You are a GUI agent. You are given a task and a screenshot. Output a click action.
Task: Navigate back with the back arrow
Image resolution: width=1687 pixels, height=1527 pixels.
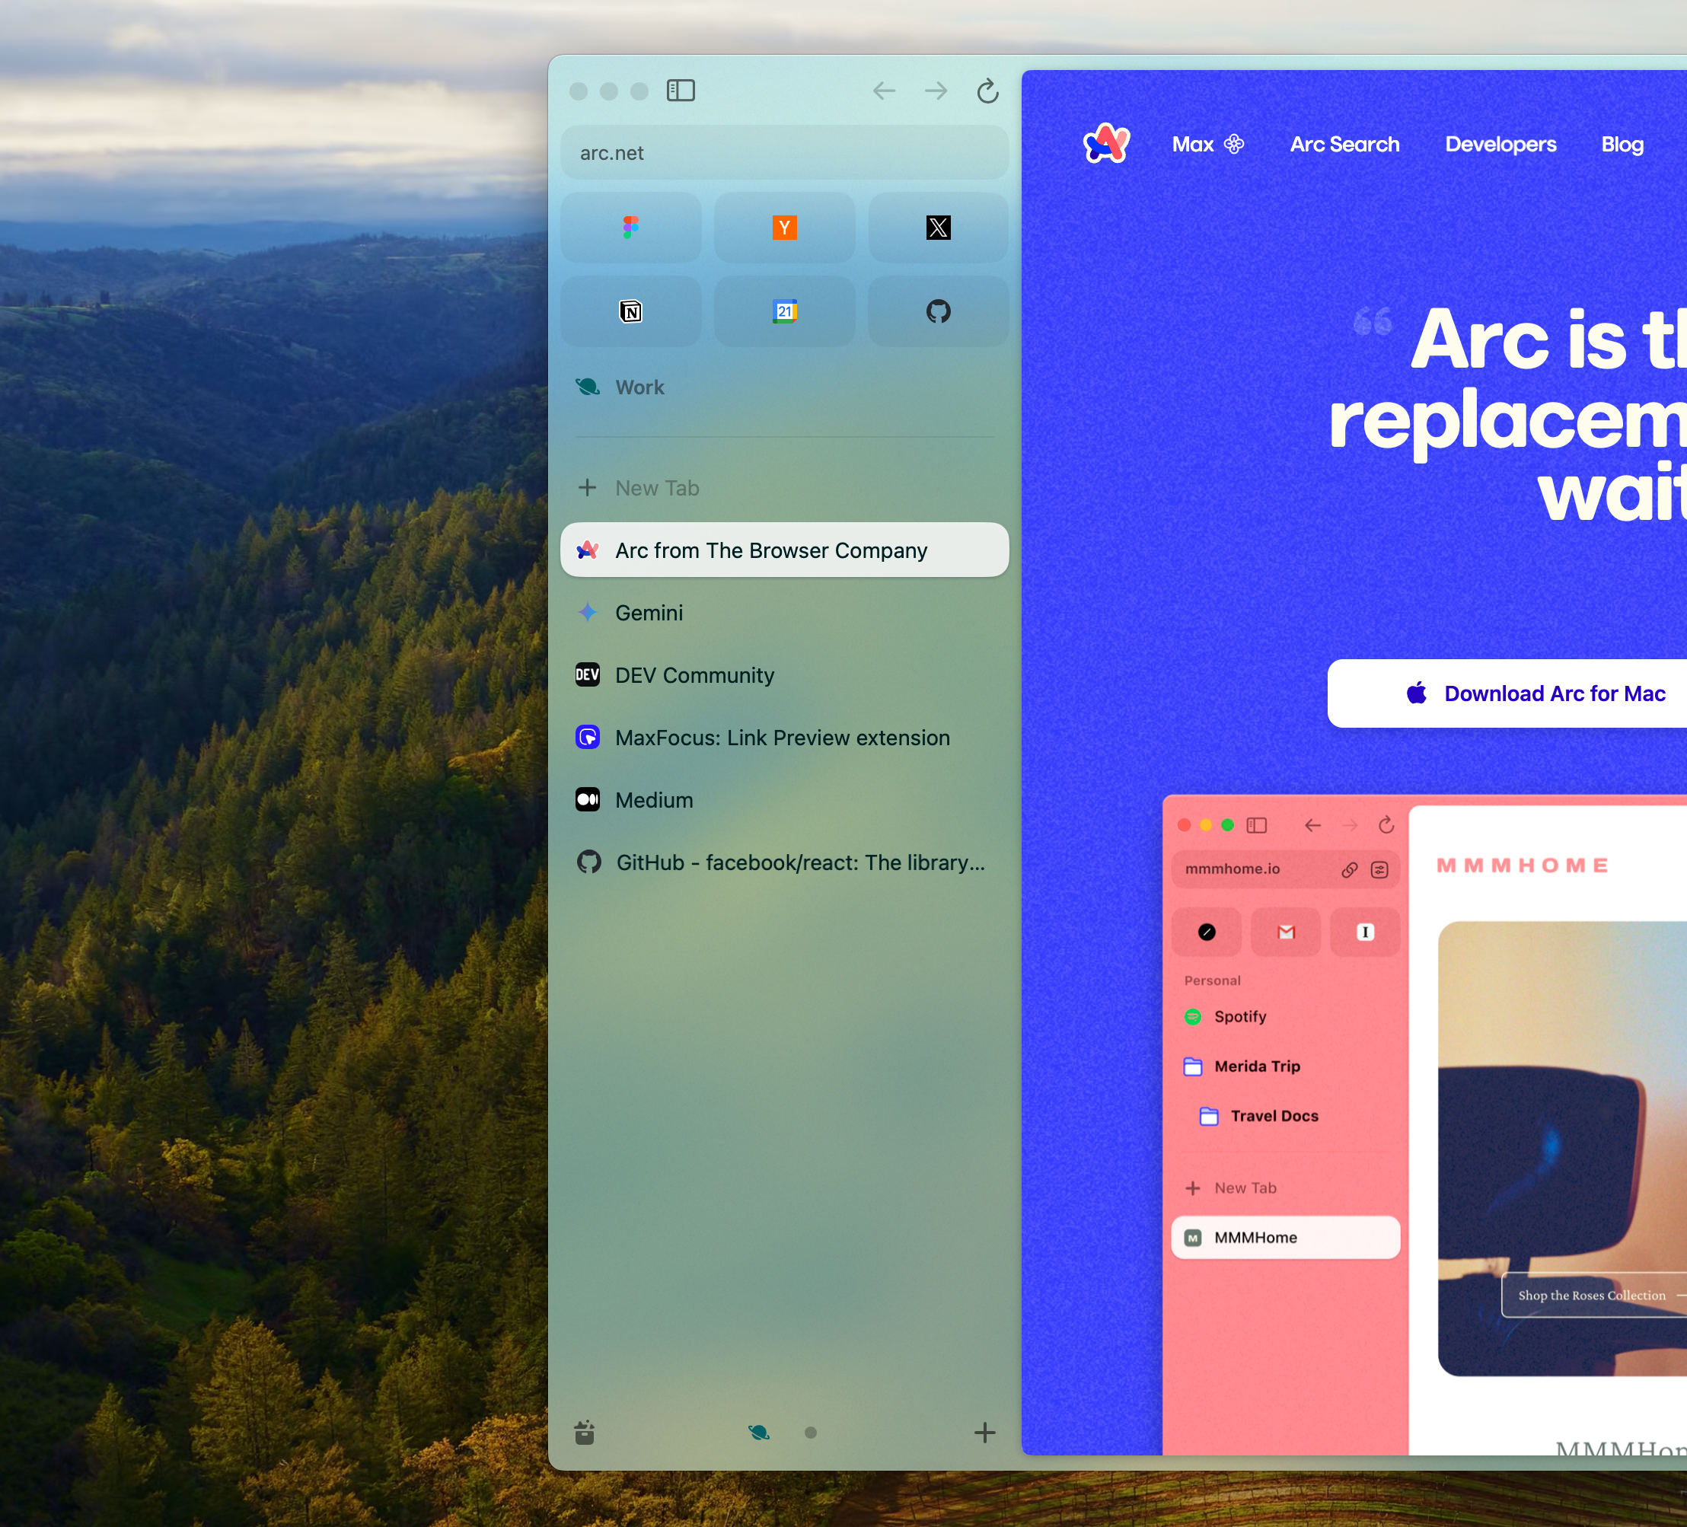(884, 91)
